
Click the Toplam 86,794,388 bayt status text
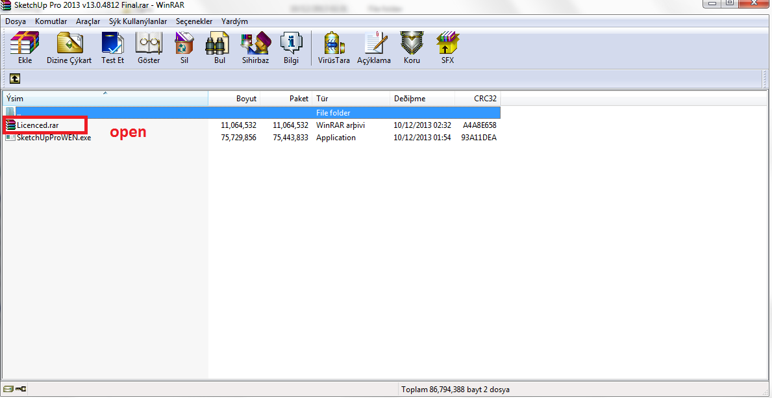(x=455, y=390)
